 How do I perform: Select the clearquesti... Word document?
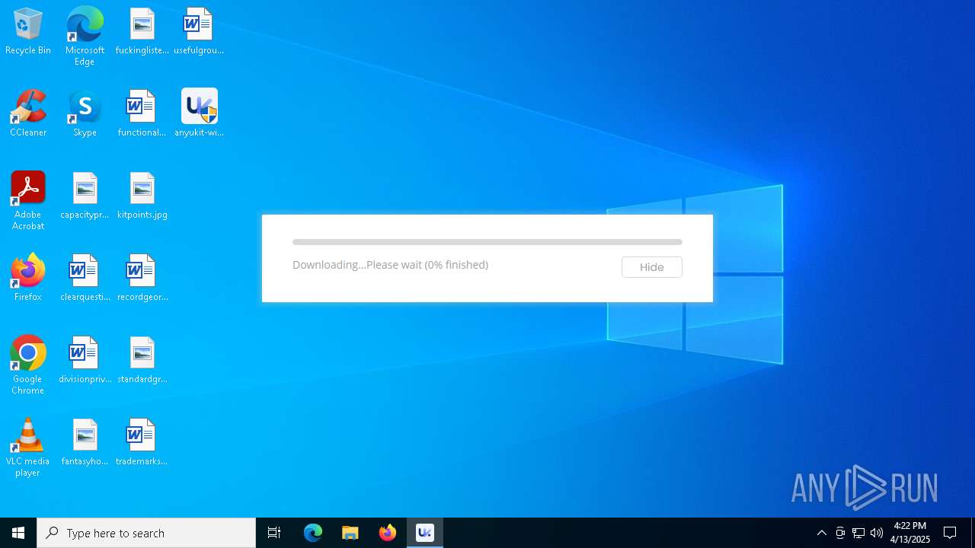click(x=85, y=278)
